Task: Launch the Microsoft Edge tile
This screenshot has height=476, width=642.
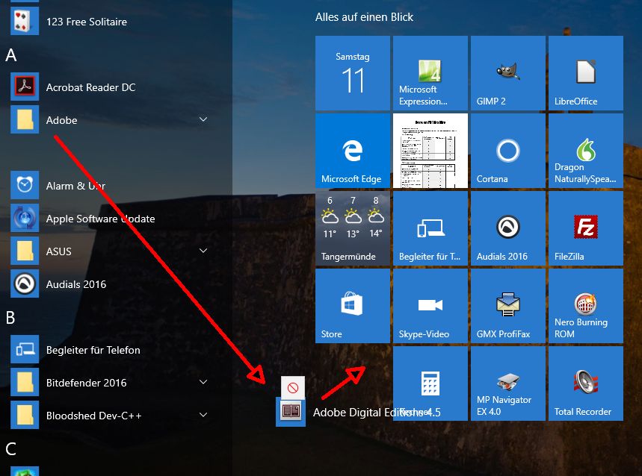Action: [353, 151]
